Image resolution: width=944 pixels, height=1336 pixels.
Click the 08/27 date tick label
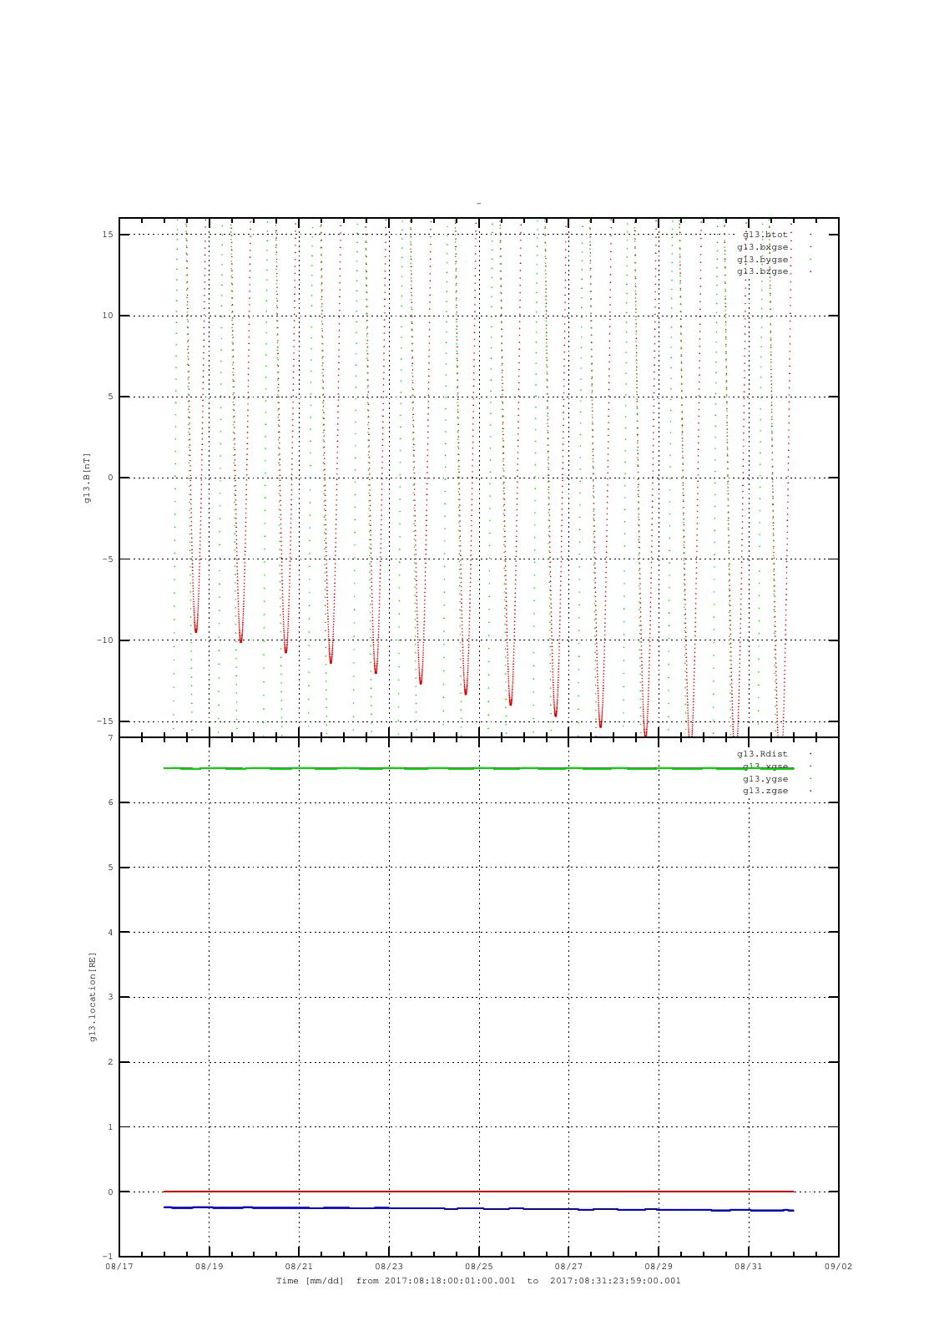tap(568, 1267)
